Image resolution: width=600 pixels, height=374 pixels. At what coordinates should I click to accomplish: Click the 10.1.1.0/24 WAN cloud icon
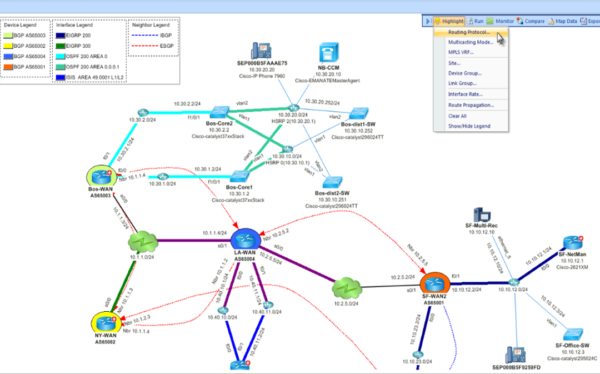click(143, 242)
